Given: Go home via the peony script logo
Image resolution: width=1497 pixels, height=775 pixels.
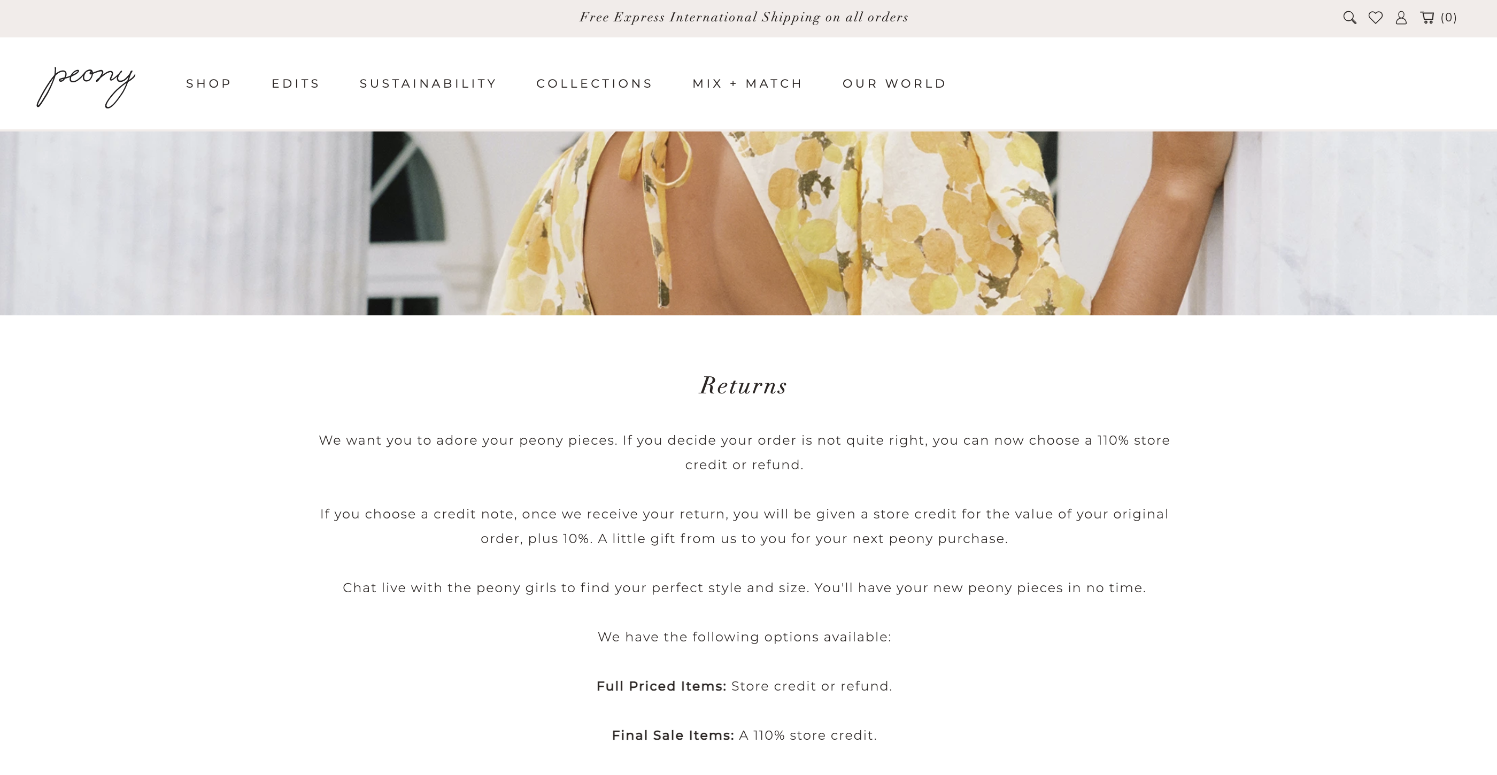Looking at the screenshot, I should point(86,86).
